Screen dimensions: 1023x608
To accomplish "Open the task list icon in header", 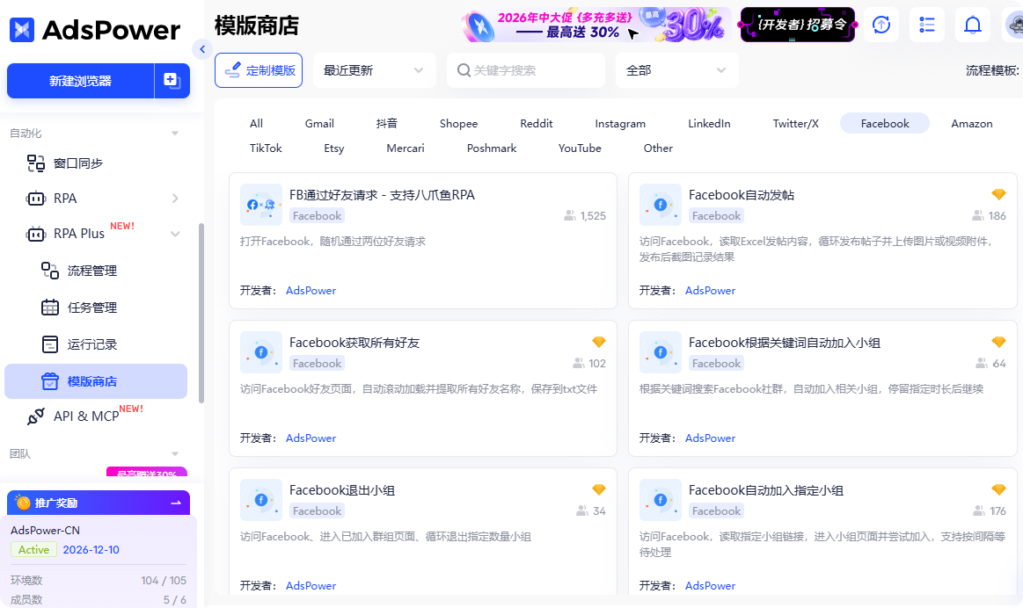I will [x=927, y=25].
